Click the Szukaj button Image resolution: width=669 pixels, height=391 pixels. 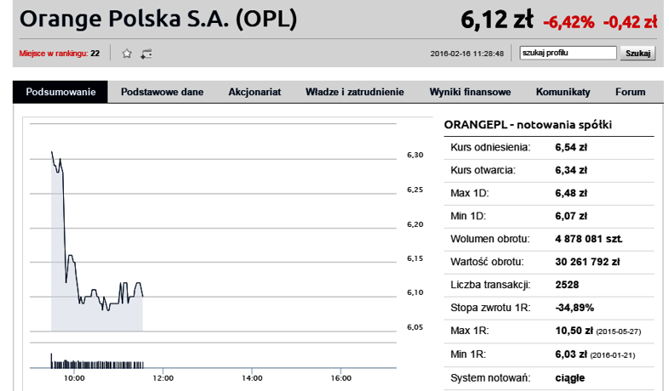pos(638,54)
